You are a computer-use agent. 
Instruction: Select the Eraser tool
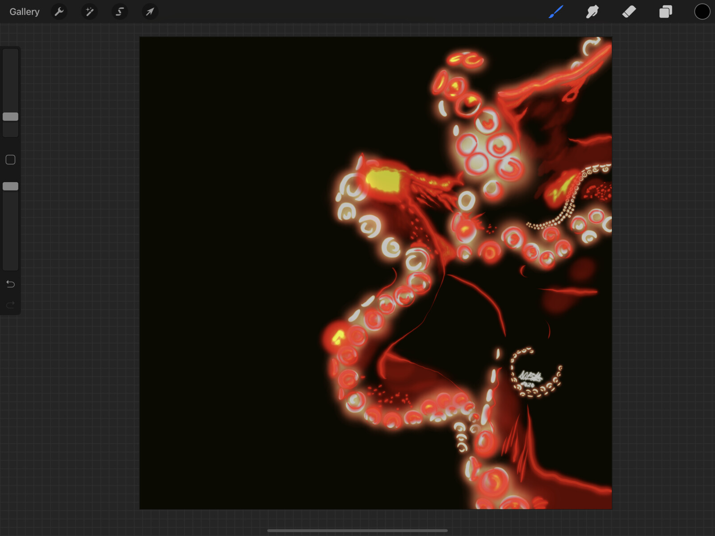(x=629, y=12)
